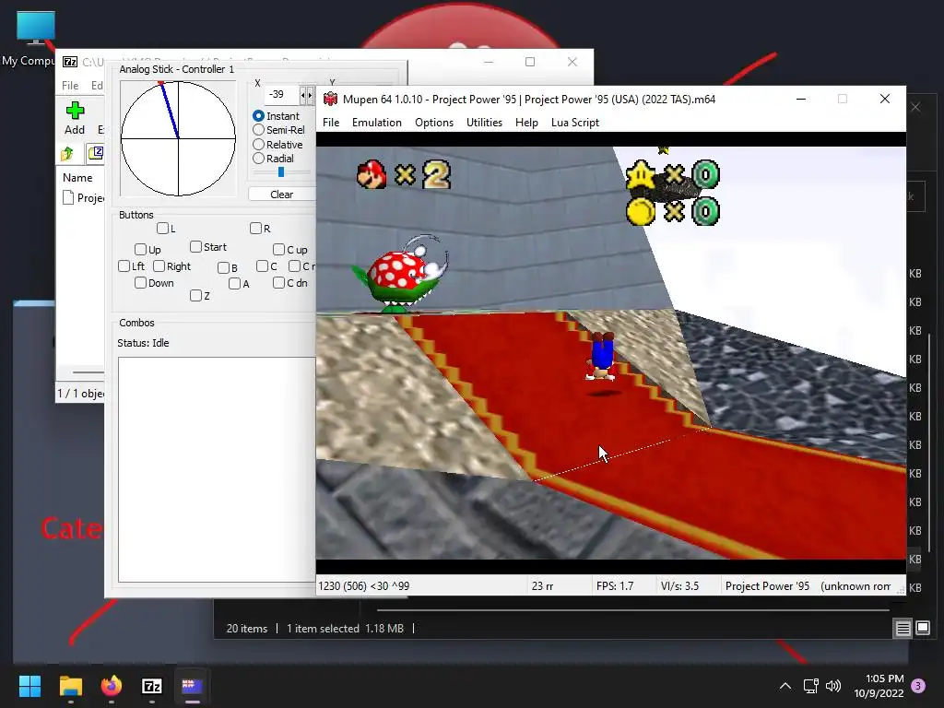Viewport: 944px width, 708px height.
Task: Open Mupen 64 Lua Script menu
Action: [x=575, y=123]
